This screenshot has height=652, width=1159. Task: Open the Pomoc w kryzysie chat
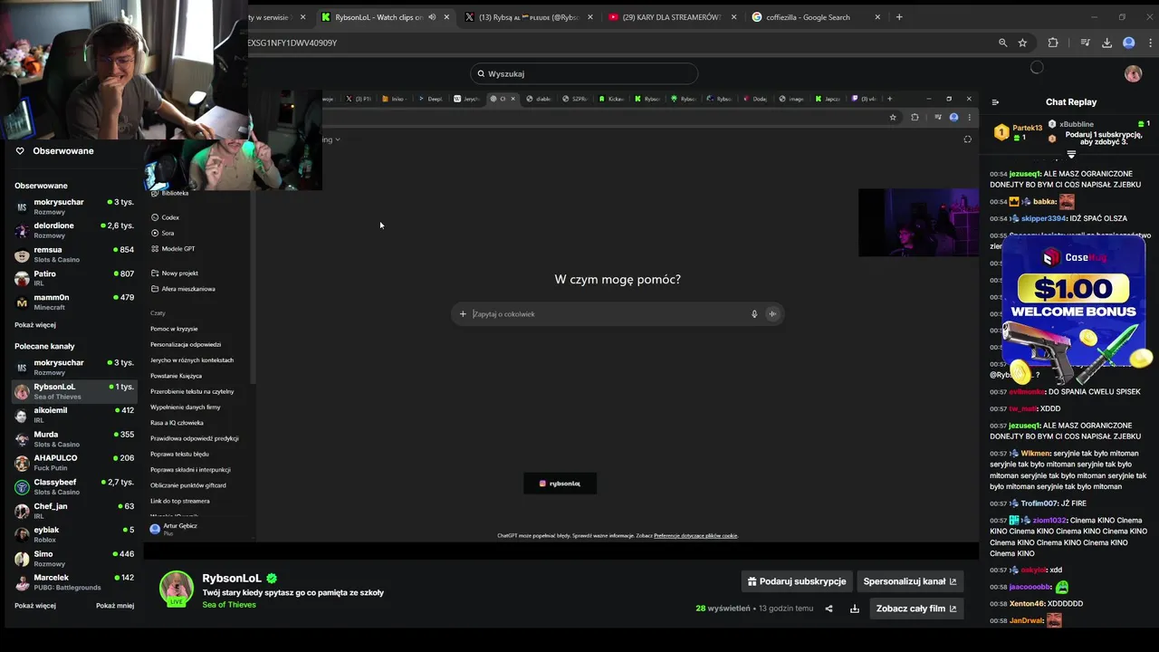tap(174, 329)
